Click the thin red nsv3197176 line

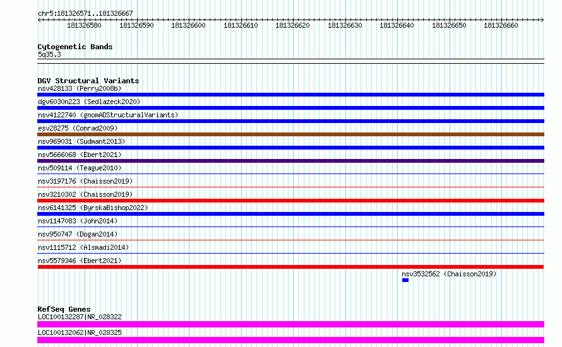click(290, 187)
